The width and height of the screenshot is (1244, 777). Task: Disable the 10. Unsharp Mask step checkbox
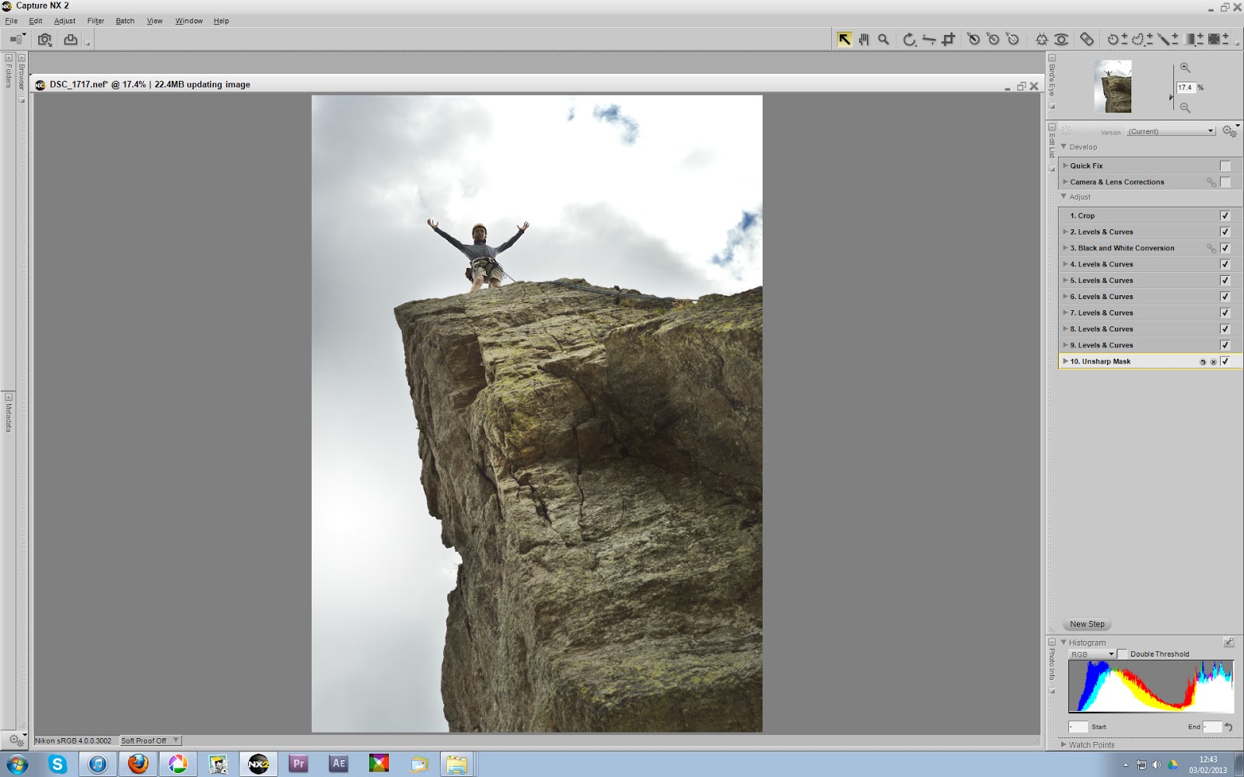pos(1225,361)
